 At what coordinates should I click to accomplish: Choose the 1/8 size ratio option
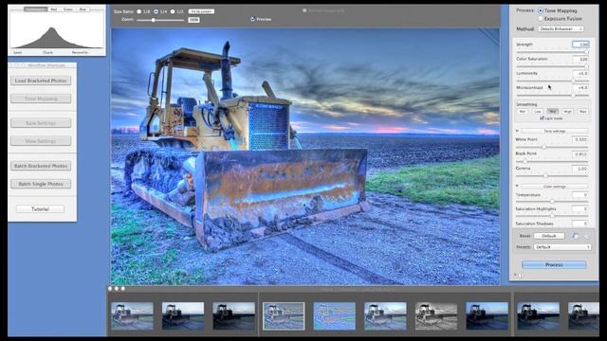click(139, 11)
